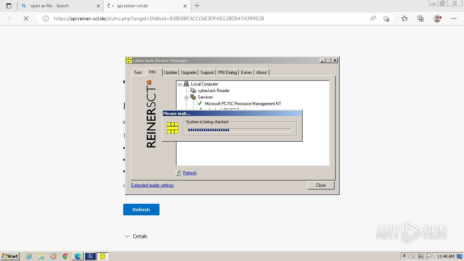Viewport: 464px width, 261px height.
Task: Click the system check progress bar
Action: click(x=239, y=130)
